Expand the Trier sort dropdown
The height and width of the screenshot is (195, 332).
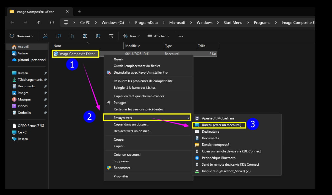click(x=131, y=36)
